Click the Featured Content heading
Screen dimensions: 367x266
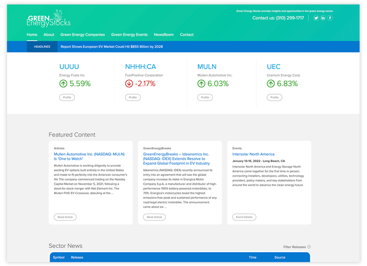72,135
